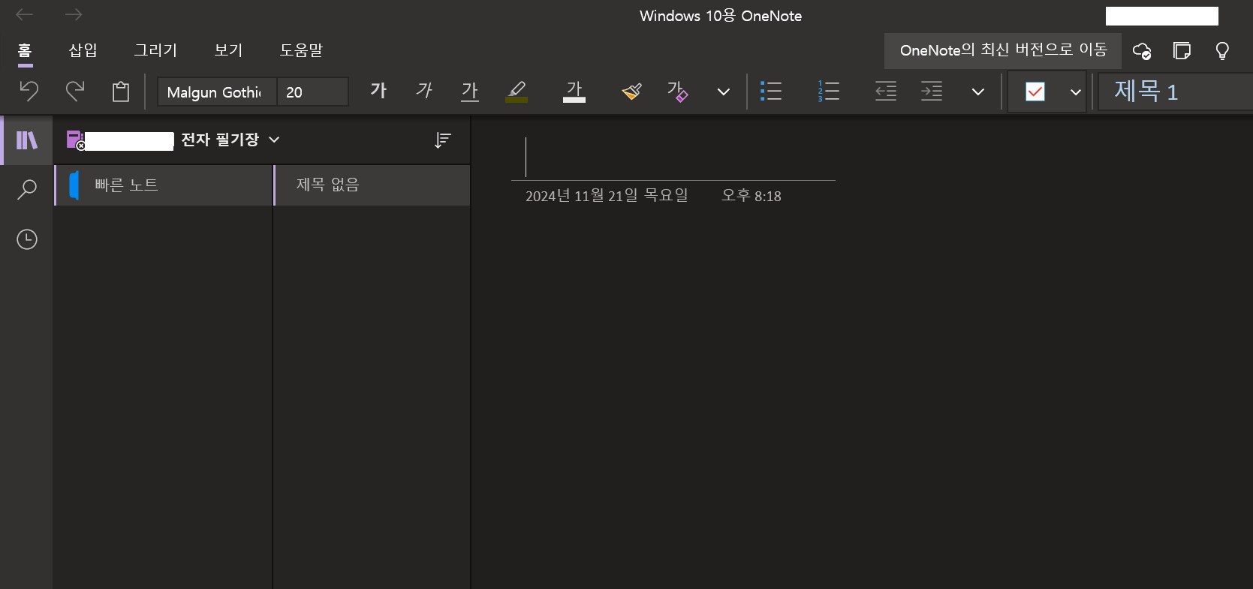
Task: Select the 빠른 노트 section
Action: (x=163, y=185)
